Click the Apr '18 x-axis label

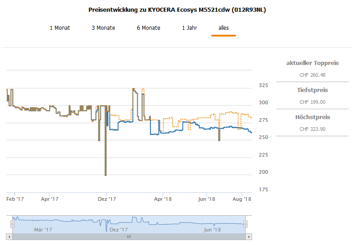pyautogui.click(x=163, y=199)
